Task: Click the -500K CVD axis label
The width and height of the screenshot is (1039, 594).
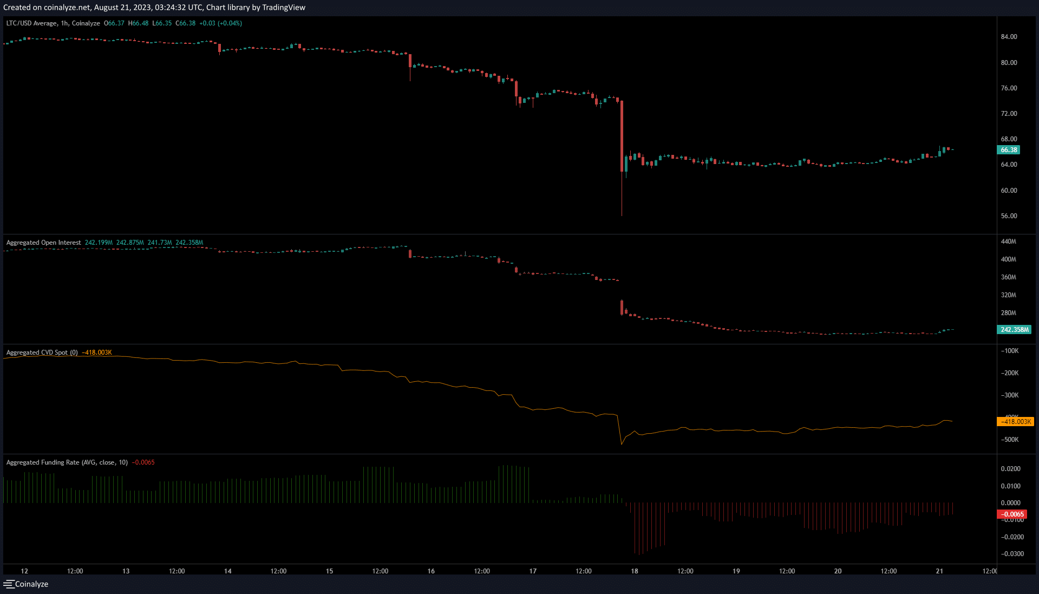Action: coord(1010,440)
